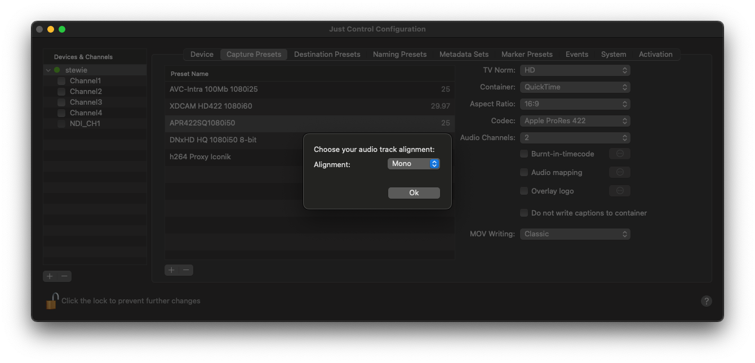
Task: Click the green status dot for stewie
Action: click(x=57, y=70)
